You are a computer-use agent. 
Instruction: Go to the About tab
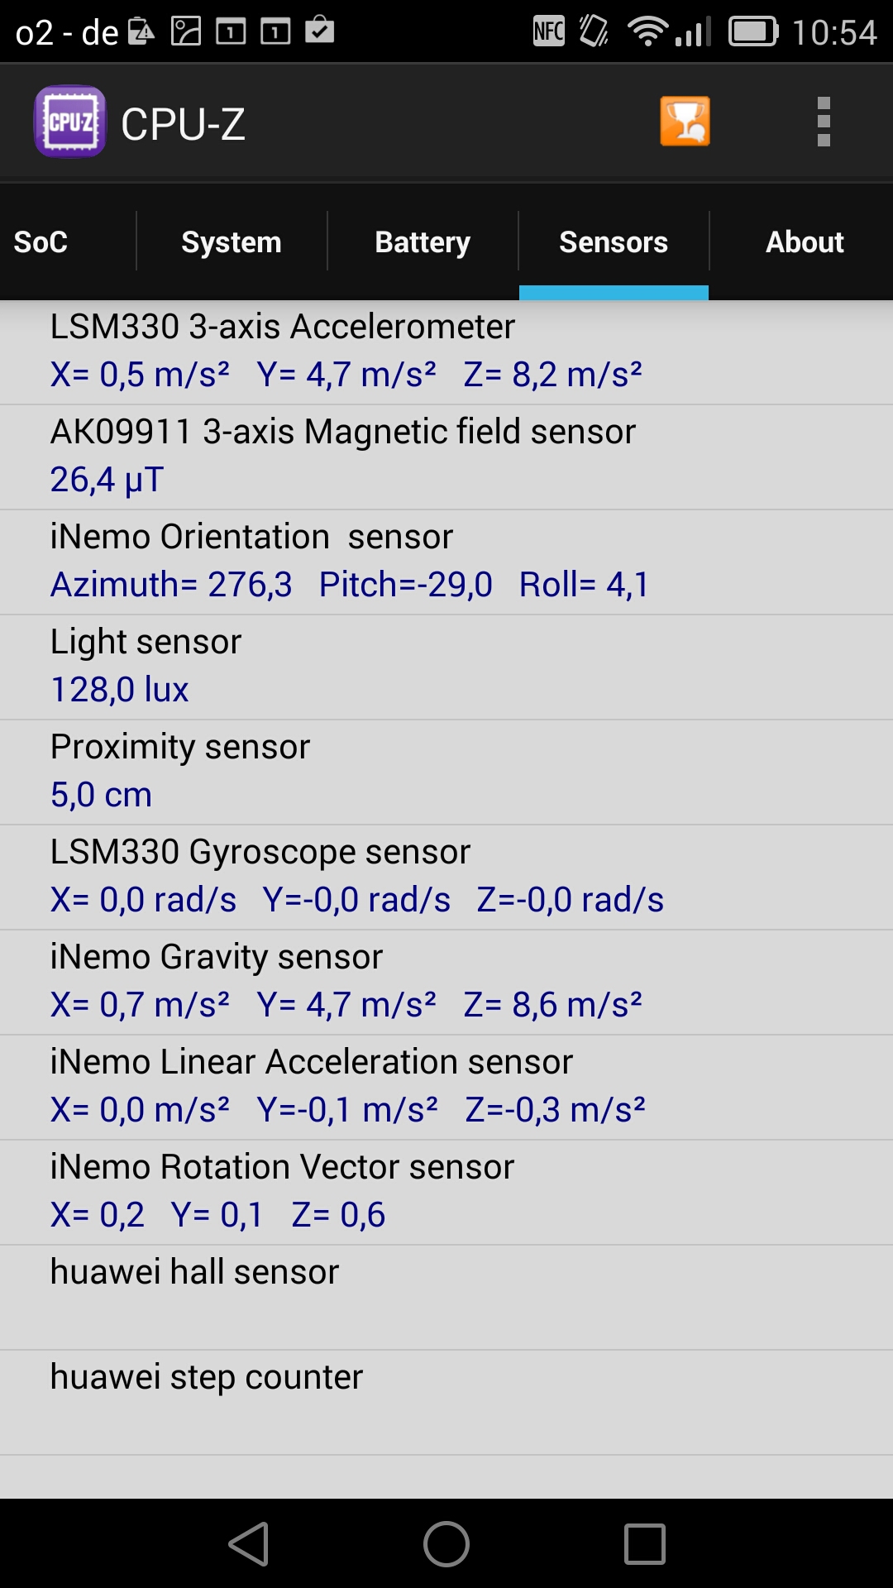(804, 242)
